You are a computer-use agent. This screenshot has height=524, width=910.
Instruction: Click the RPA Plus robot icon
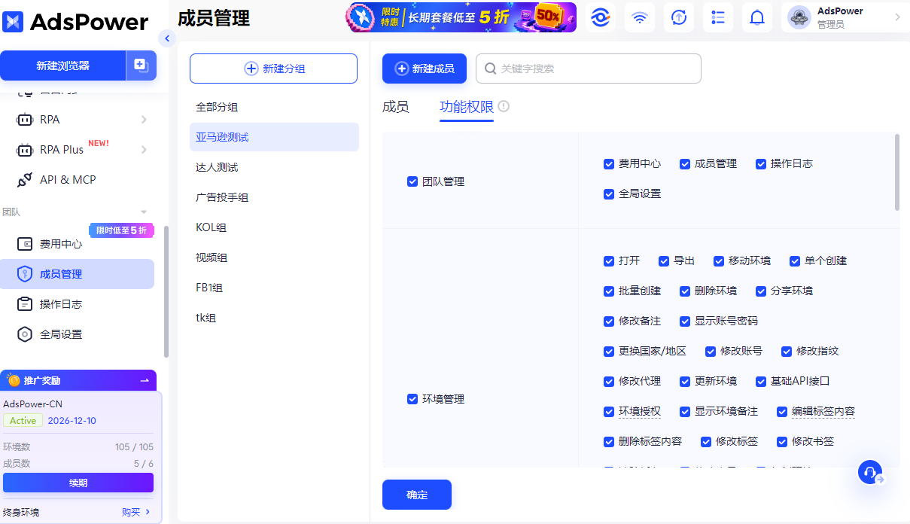click(25, 150)
